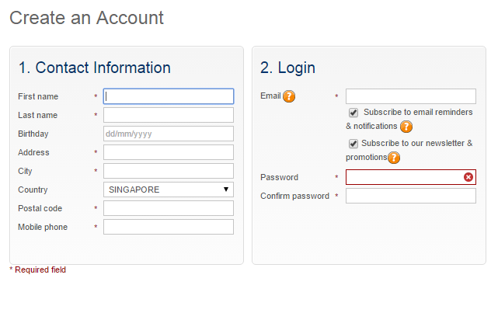Click the Contact Information section heading

coord(94,68)
